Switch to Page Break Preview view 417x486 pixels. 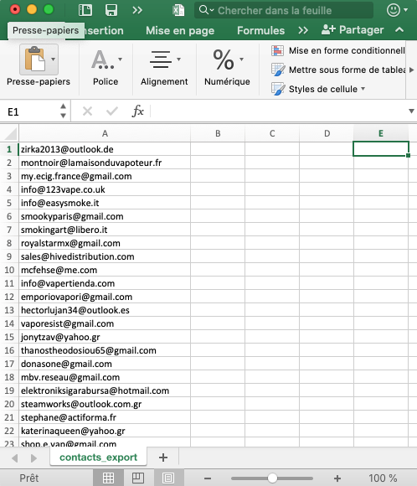click(x=168, y=478)
